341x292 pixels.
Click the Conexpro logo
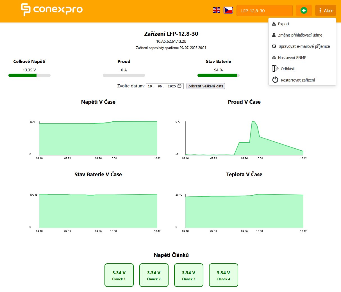click(x=52, y=10)
